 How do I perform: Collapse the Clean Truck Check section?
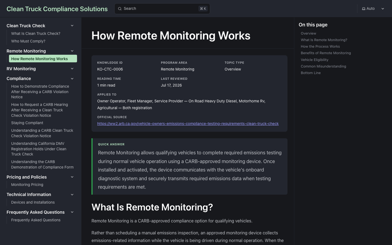[x=72, y=26]
